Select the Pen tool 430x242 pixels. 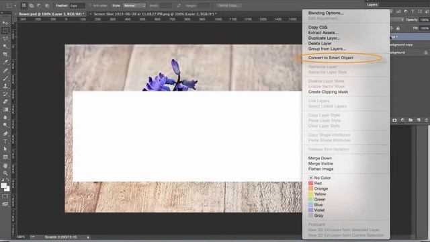[5, 133]
